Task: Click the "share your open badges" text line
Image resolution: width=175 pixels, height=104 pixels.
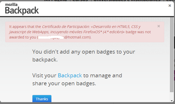Action: pyautogui.click(x=64, y=83)
